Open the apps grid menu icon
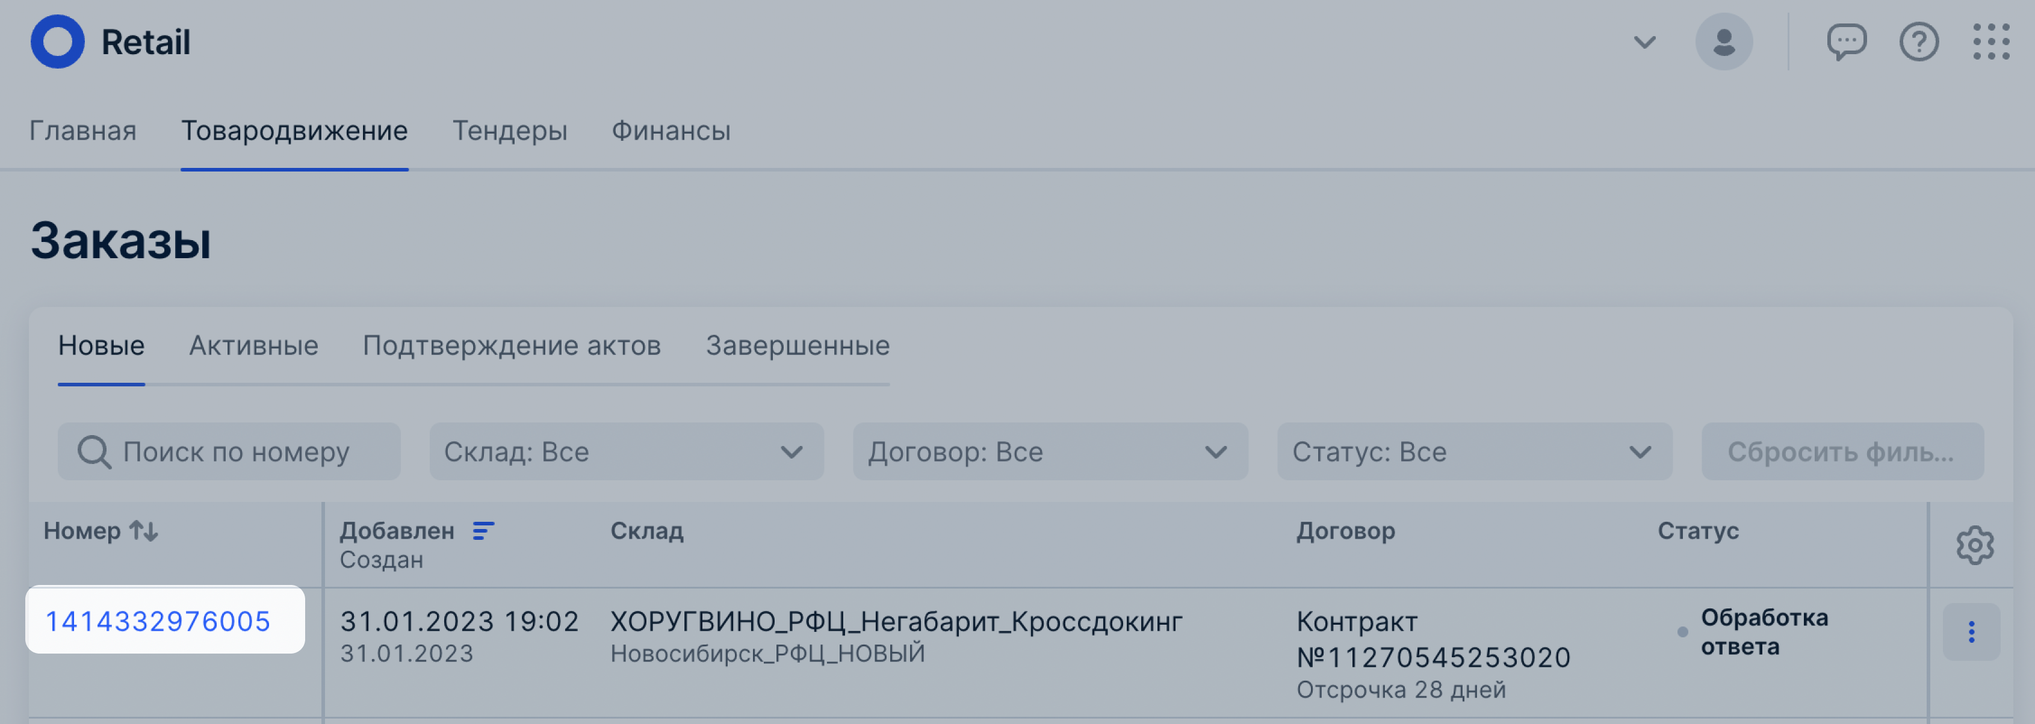The height and width of the screenshot is (724, 2035). [1990, 42]
